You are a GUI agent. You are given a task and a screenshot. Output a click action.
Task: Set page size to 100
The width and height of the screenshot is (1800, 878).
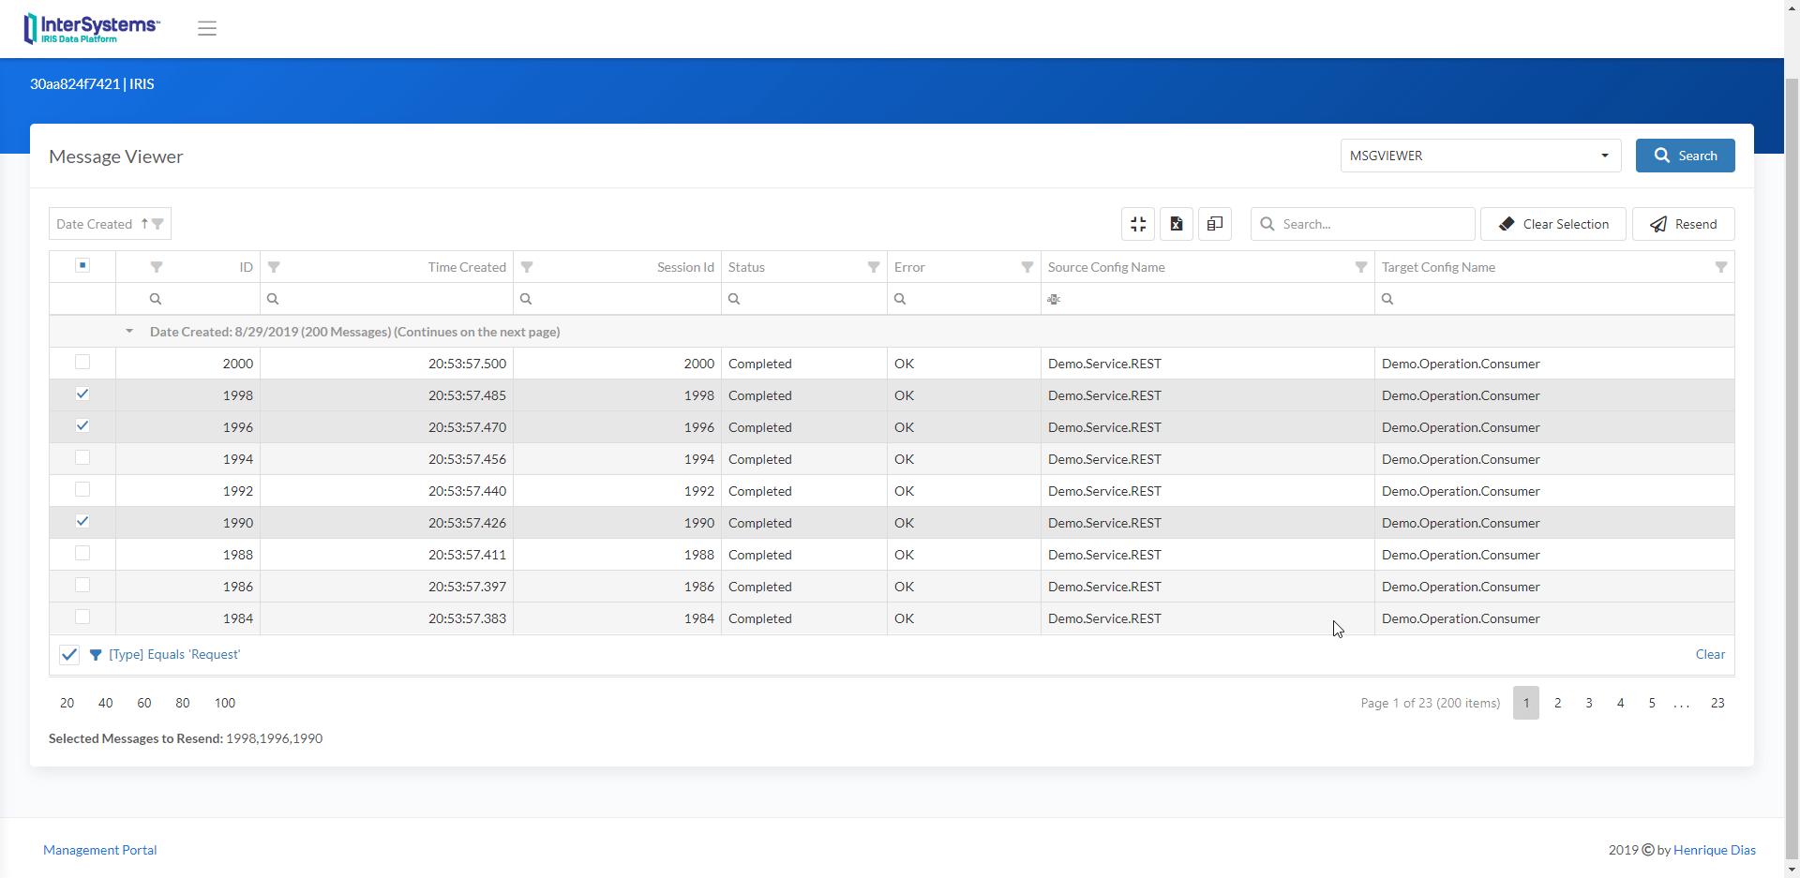coord(225,703)
